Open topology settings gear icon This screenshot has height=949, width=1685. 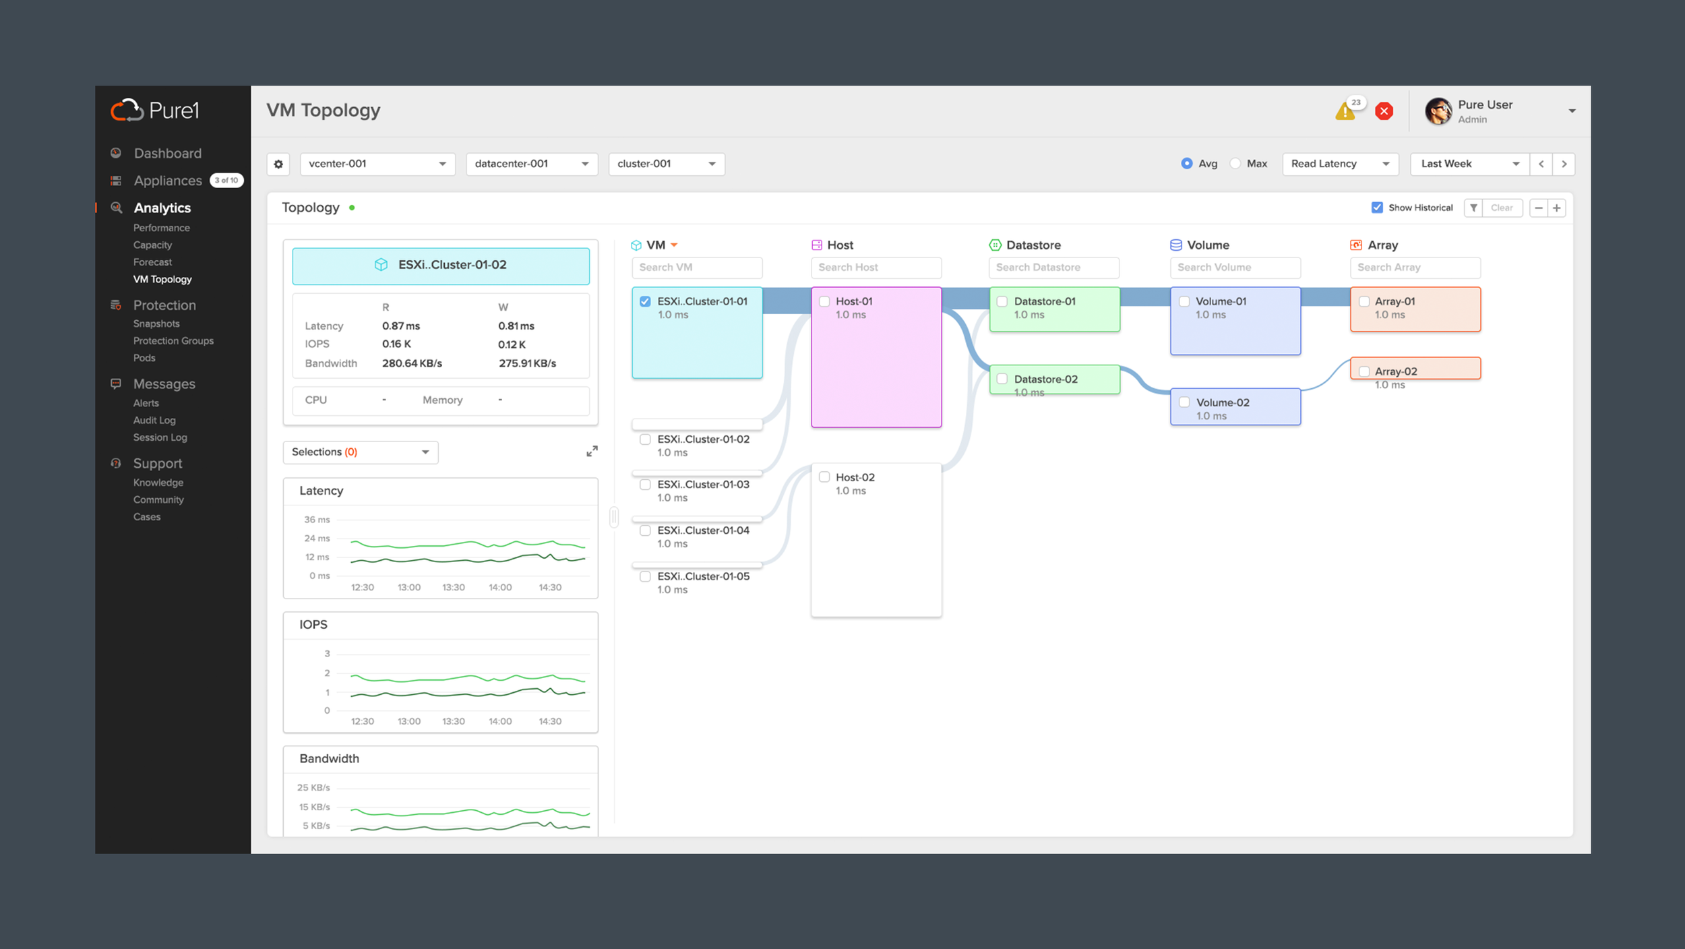278,164
